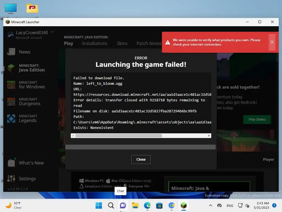Open the News section icon
This screenshot has width=282, height=212.
(11, 52)
